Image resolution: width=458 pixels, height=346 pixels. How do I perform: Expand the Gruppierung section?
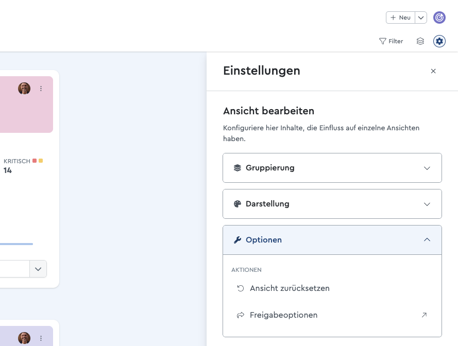[332, 168]
